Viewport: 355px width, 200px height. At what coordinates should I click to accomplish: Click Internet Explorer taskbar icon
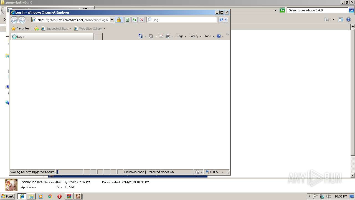tap(22, 196)
